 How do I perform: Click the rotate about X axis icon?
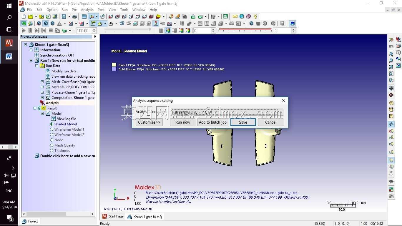(391, 131)
